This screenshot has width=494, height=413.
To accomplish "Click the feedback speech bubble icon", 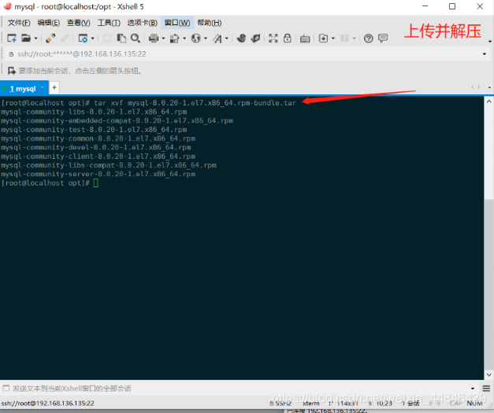I will pos(383,39).
